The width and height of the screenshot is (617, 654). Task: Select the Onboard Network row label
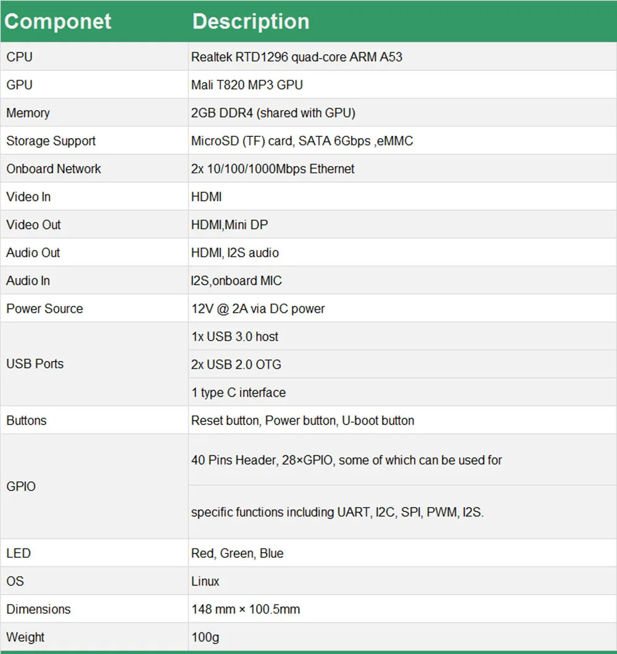pyautogui.click(x=54, y=168)
